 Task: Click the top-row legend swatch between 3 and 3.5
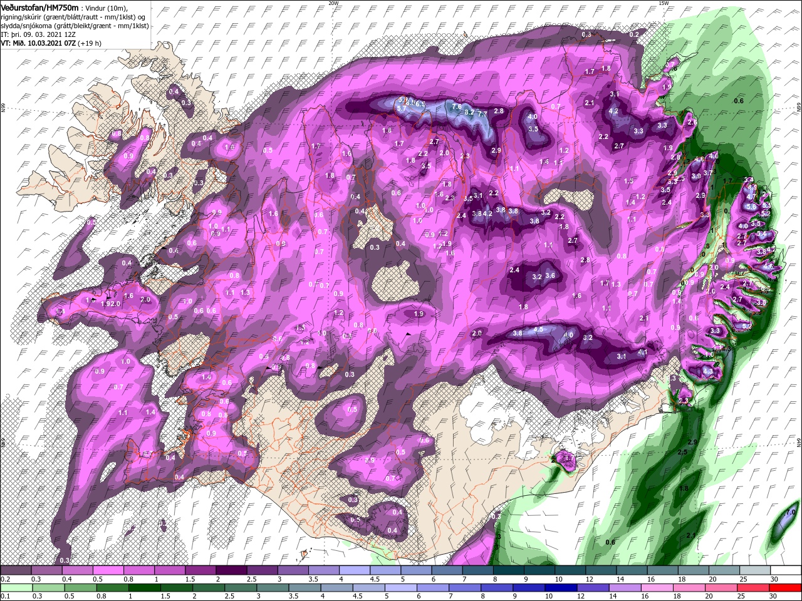[293, 570]
